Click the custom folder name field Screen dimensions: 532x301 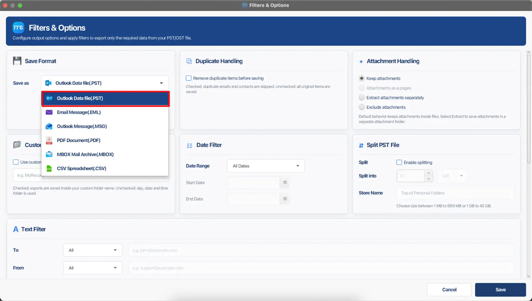coord(90,175)
